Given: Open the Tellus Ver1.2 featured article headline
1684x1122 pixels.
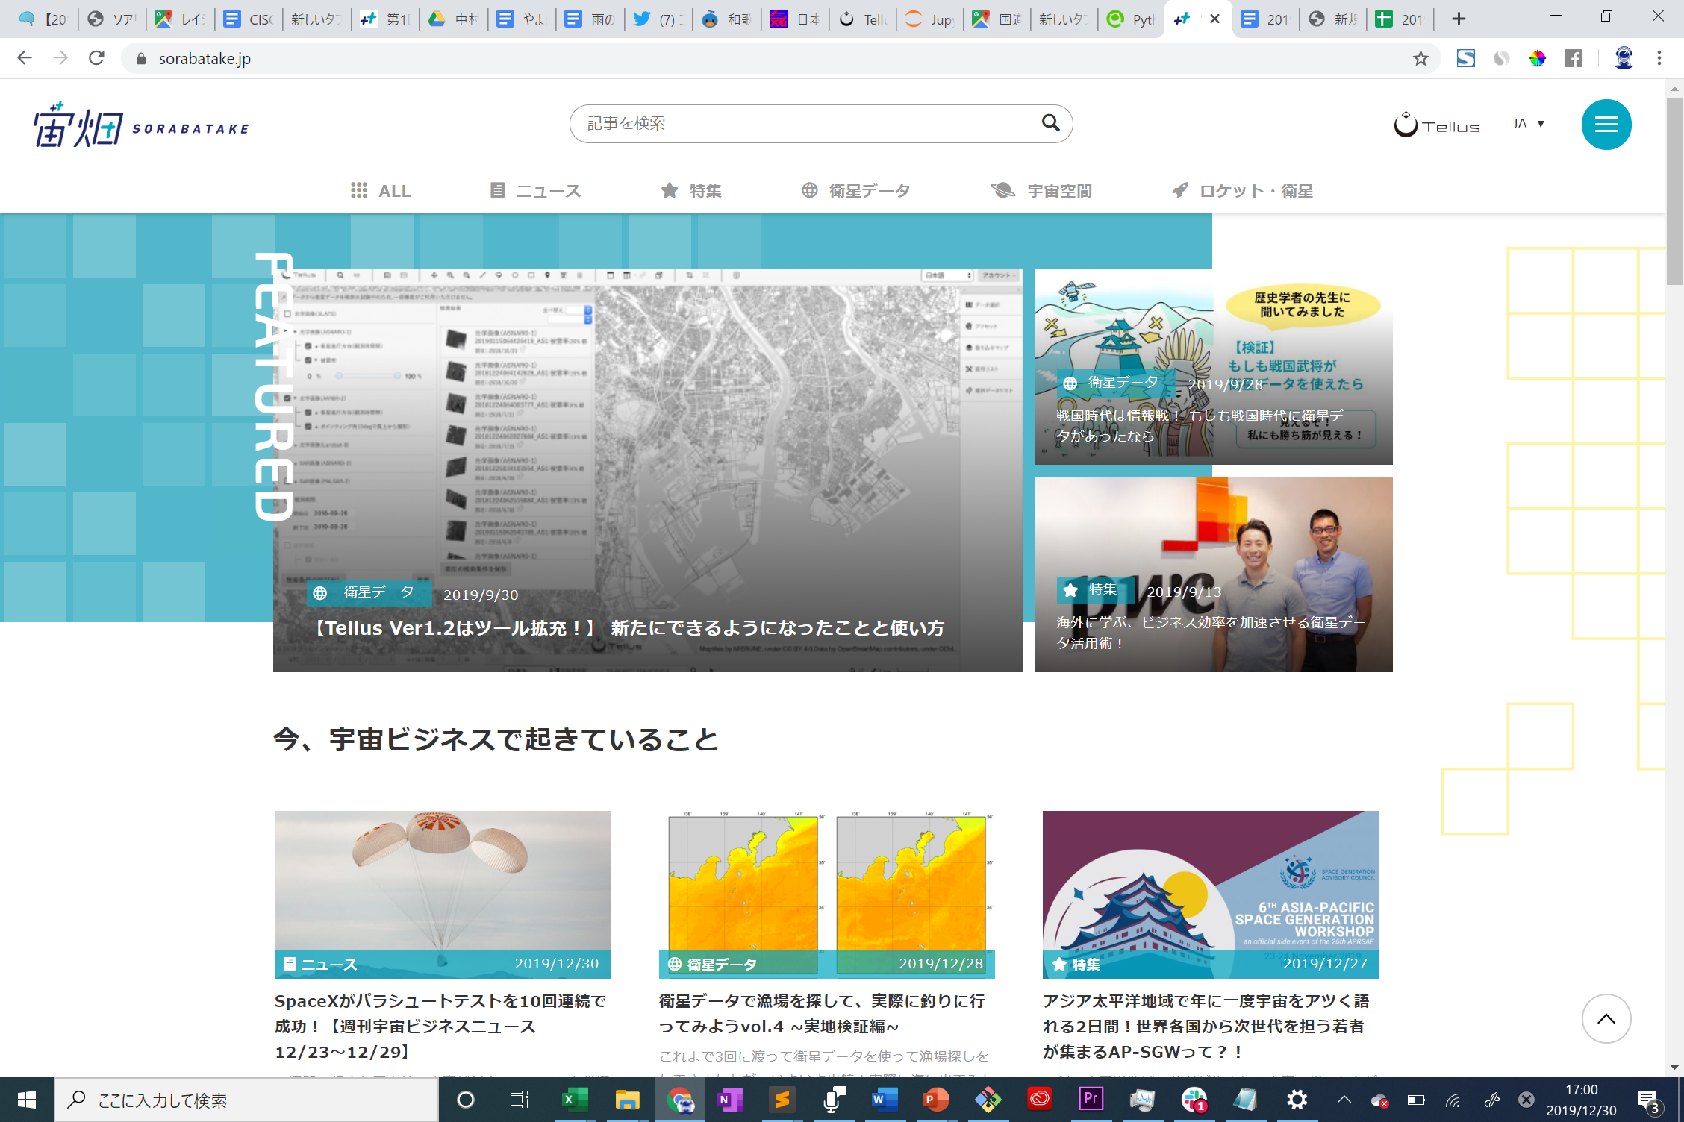Looking at the screenshot, I should [626, 628].
